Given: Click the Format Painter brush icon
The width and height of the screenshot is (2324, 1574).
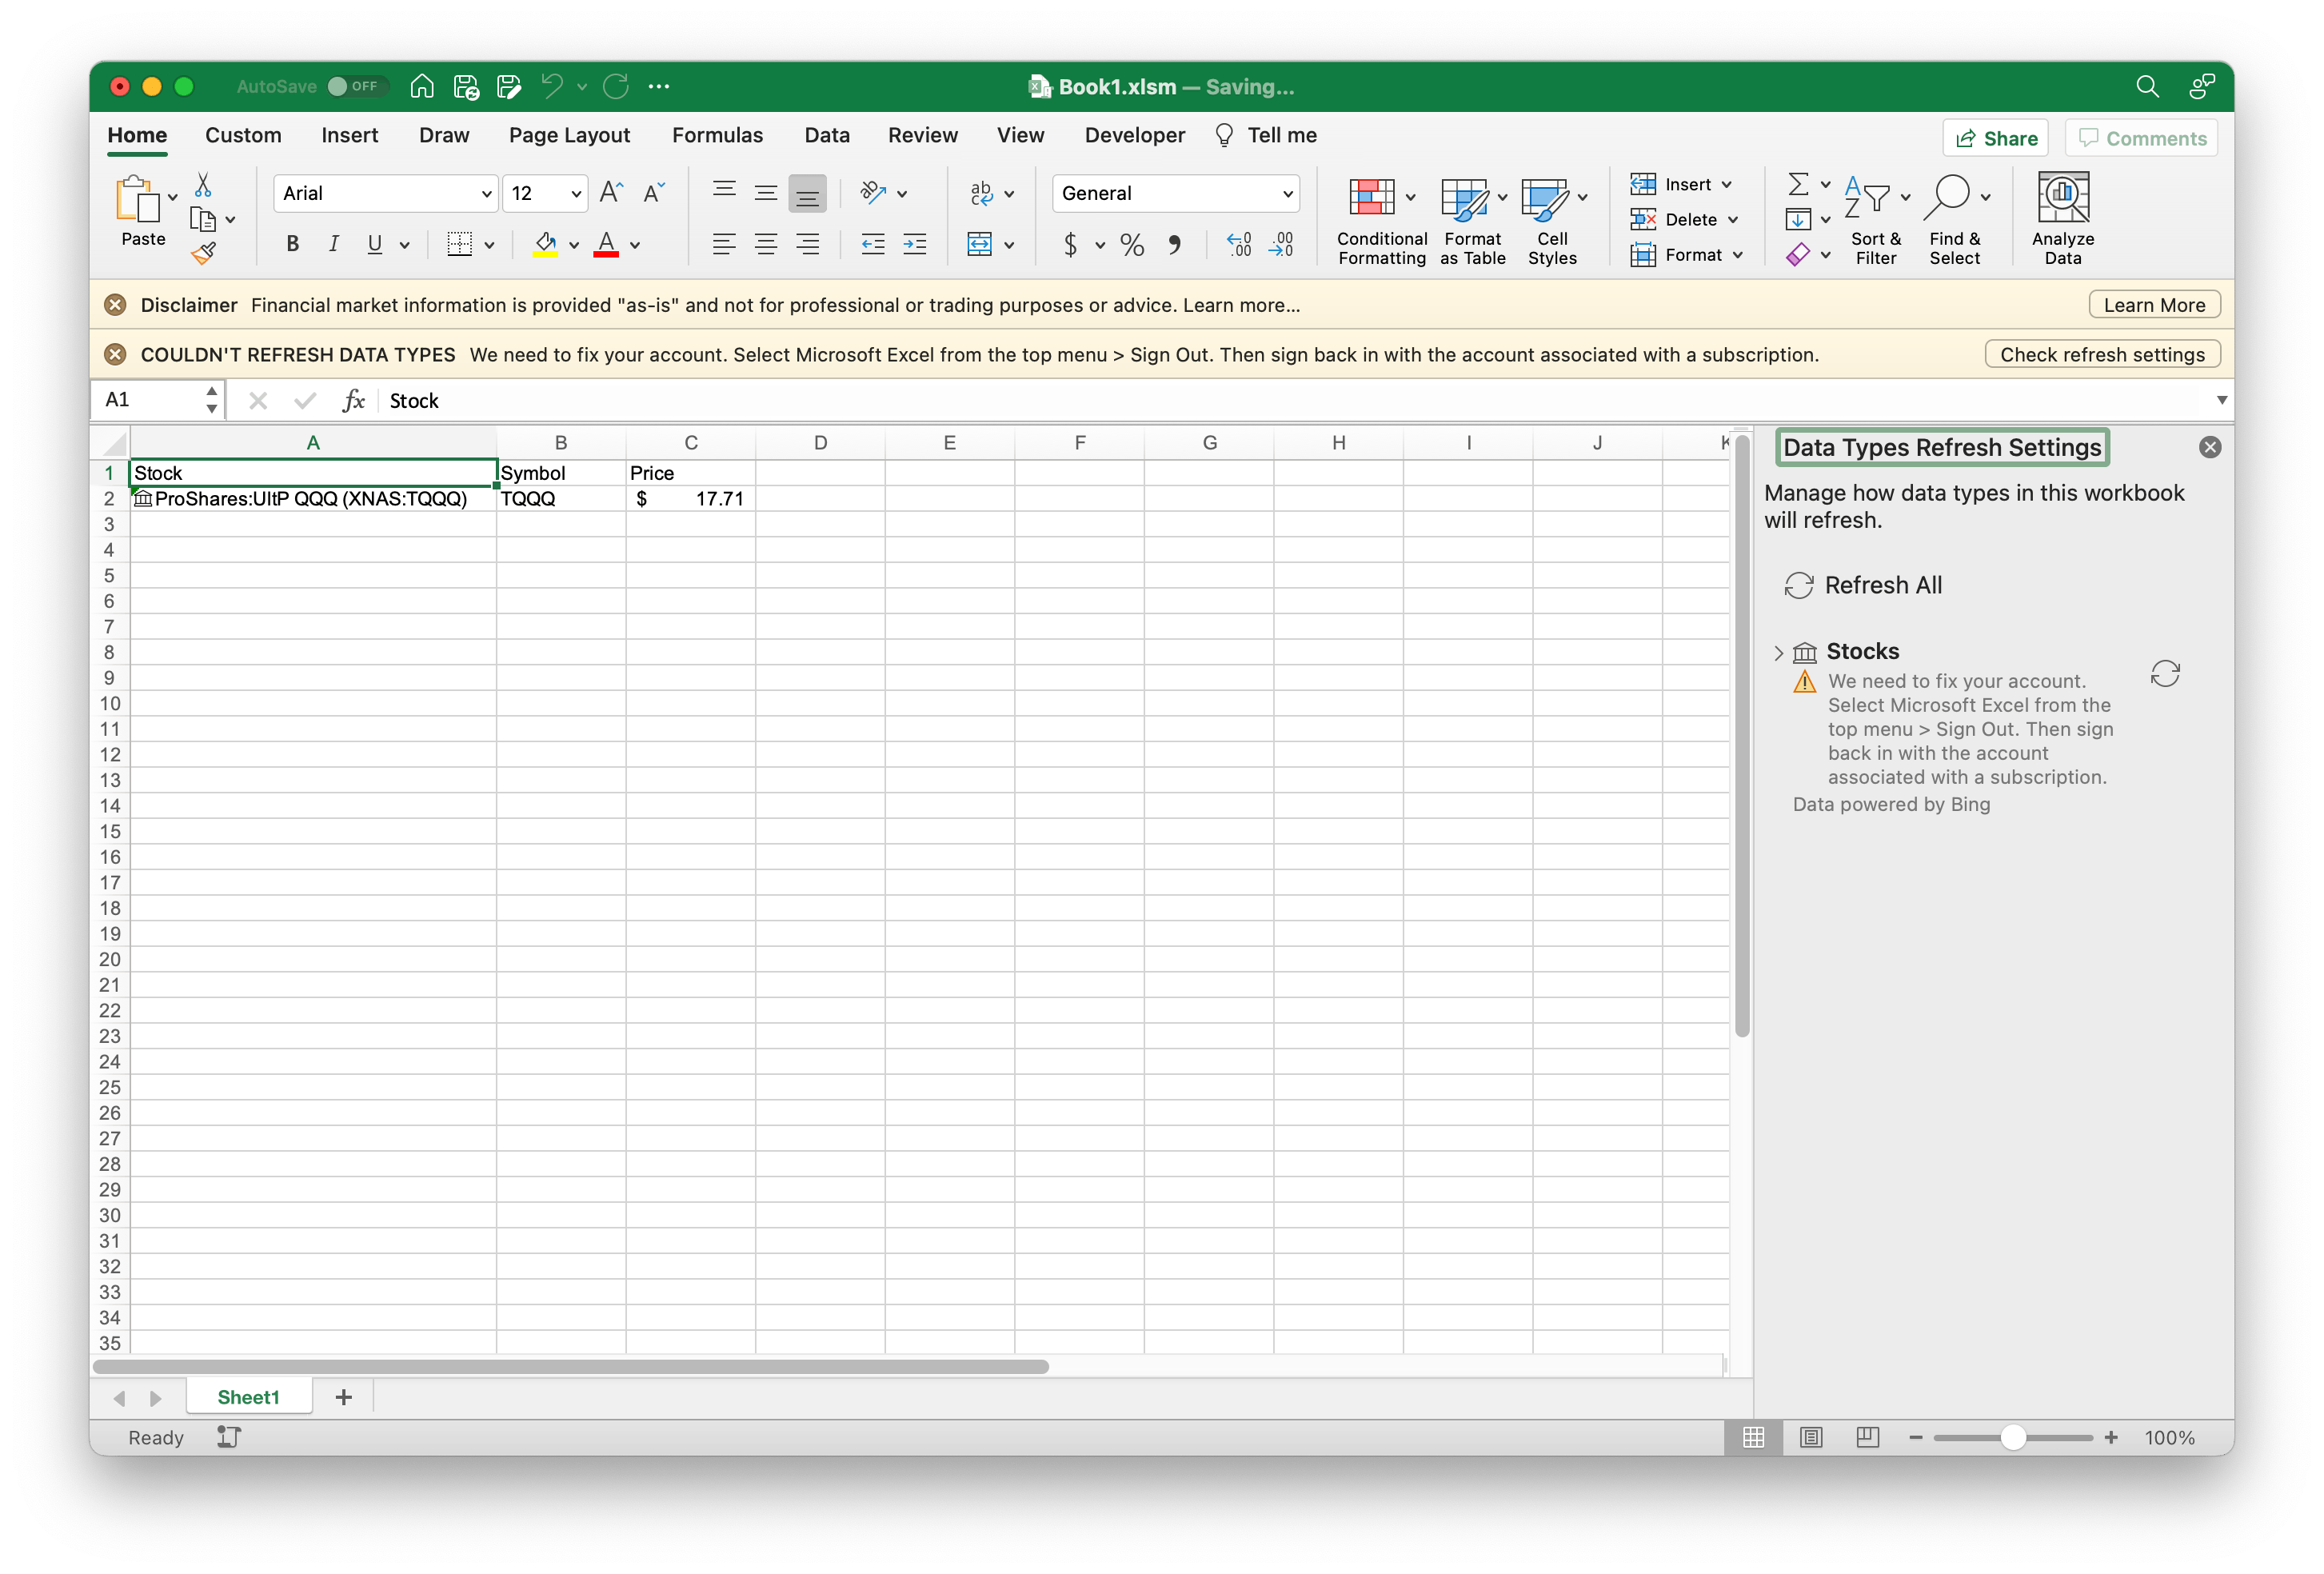Looking at the screenshot, I should (204, 254).
